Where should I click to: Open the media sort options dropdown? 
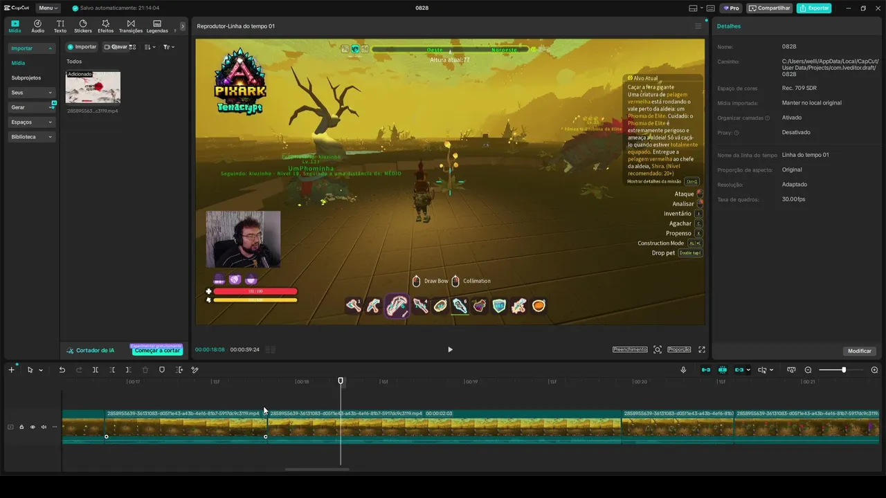[x=150, y=47]
